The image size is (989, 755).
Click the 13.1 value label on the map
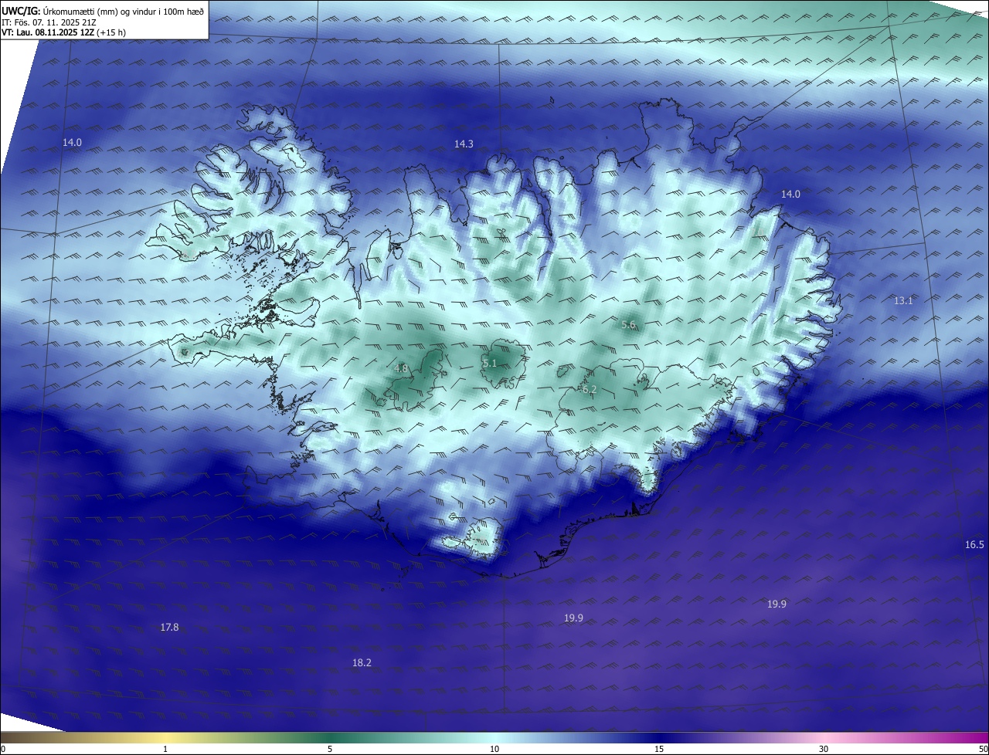point(903,301)
